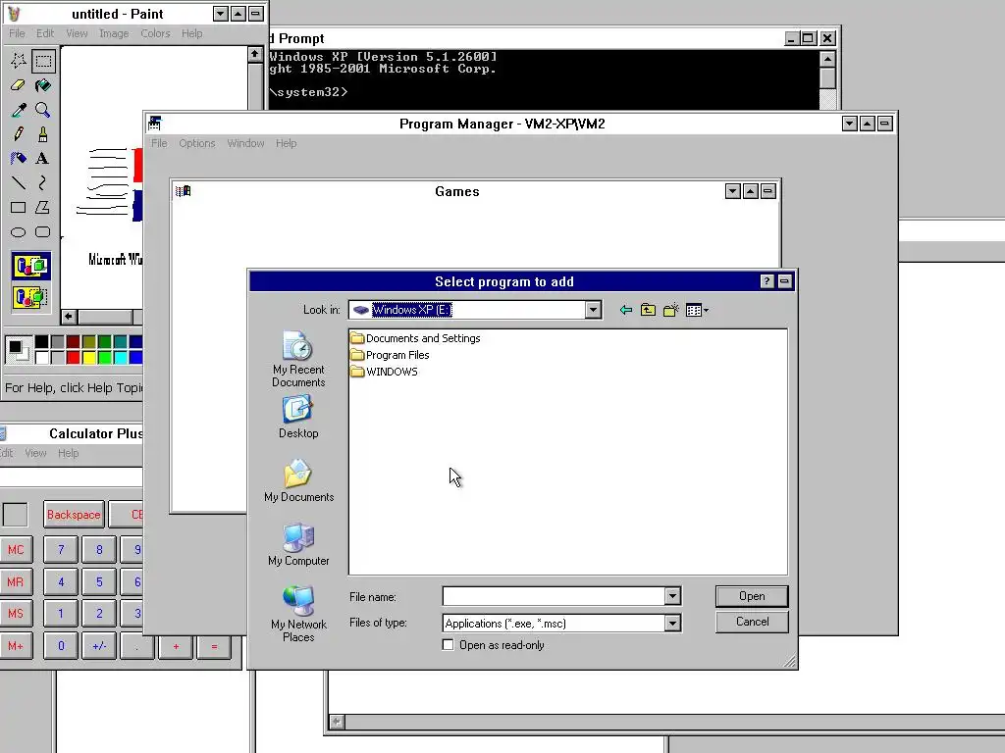
Task: Click the help question mark button in dialog
Action: pyautogui.click(x=767, y=281)
